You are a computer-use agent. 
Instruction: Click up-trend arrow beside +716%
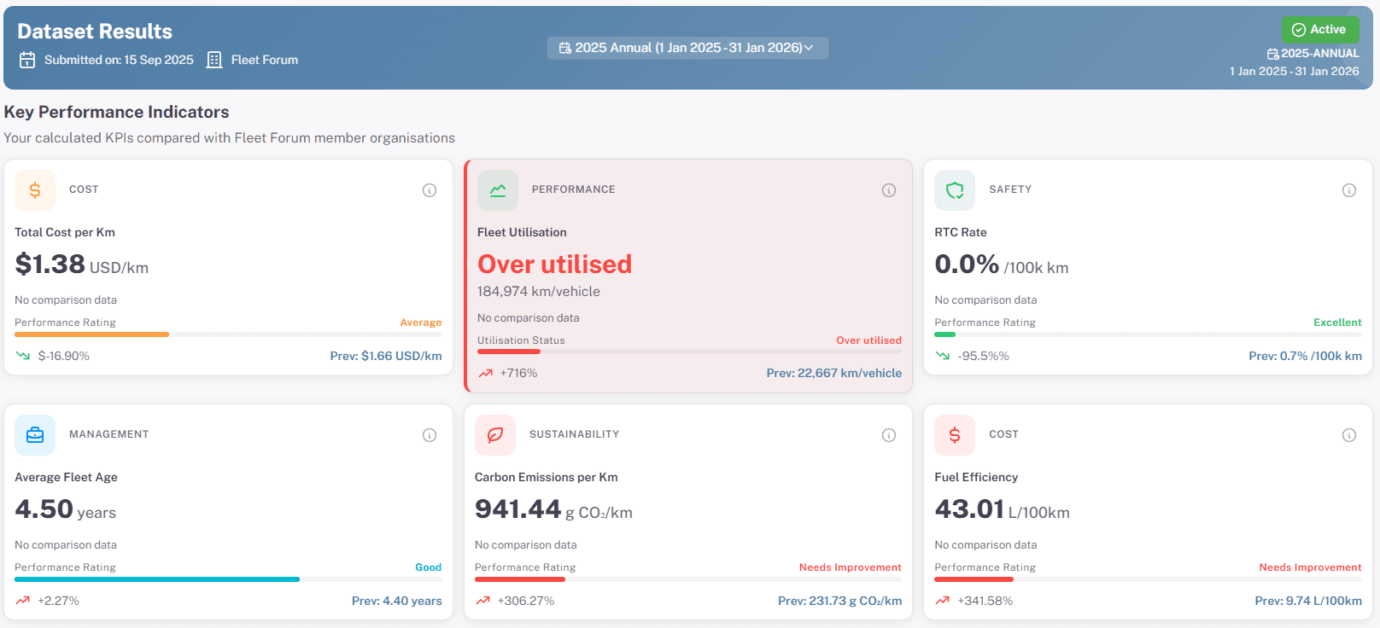click(x=486, y=373)
